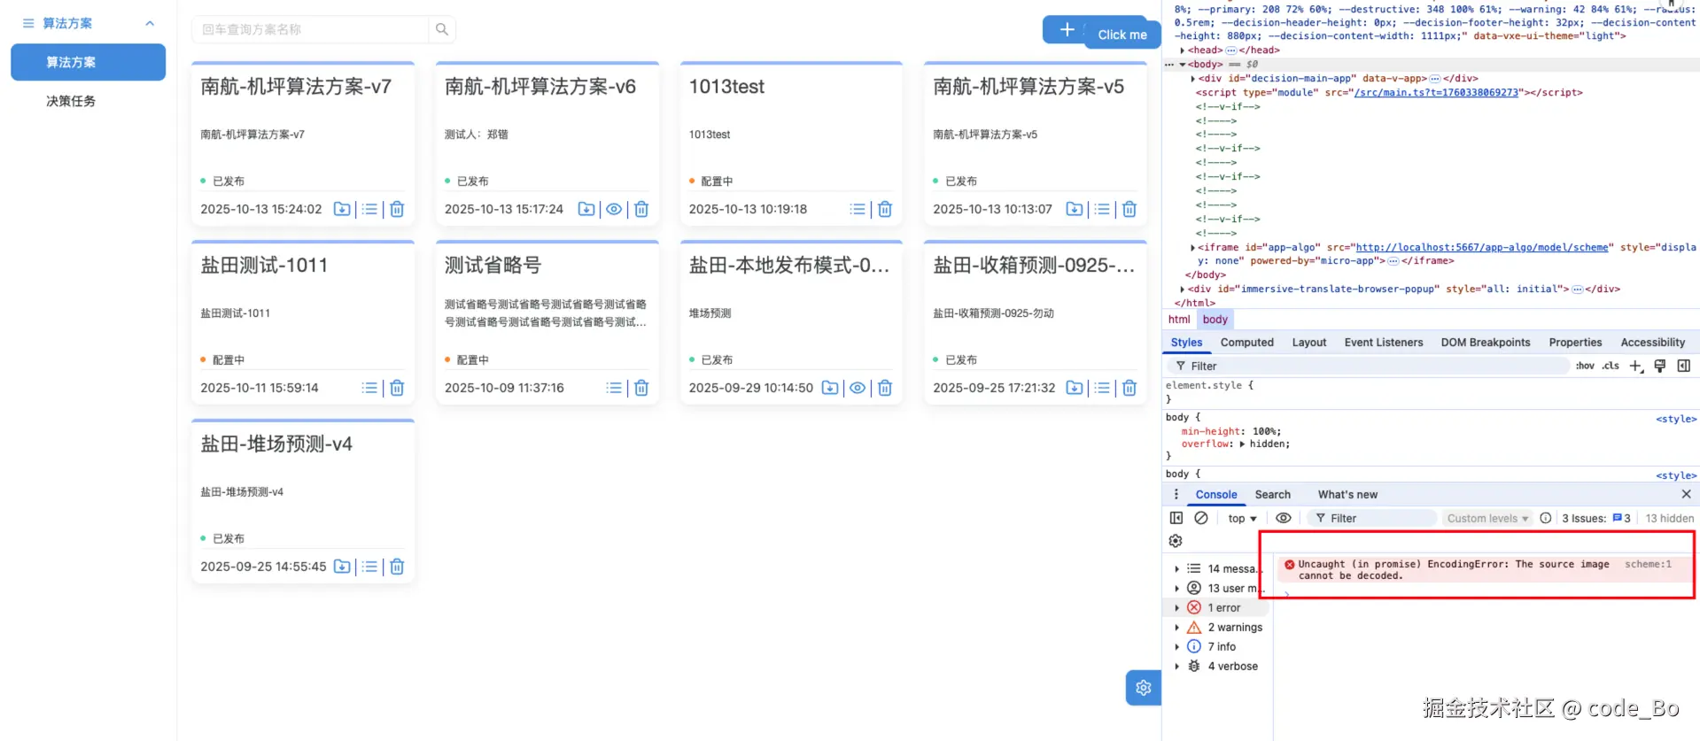Switch to the Computed tab
The width and height of the screenshot is (1700, 741).
[1246, 343]
